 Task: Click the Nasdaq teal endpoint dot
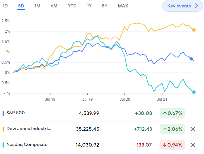click(194, 92)
